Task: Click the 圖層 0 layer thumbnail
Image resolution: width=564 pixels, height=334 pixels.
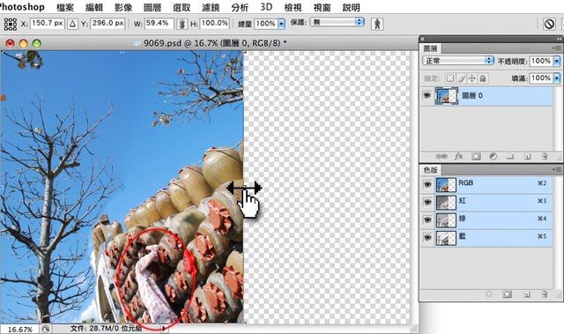Action: pos(447,96)
